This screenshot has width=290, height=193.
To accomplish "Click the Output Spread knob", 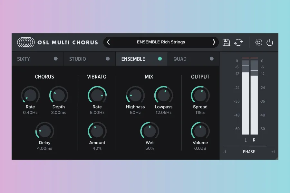I will pyautogui.click(x=200, y=95).
